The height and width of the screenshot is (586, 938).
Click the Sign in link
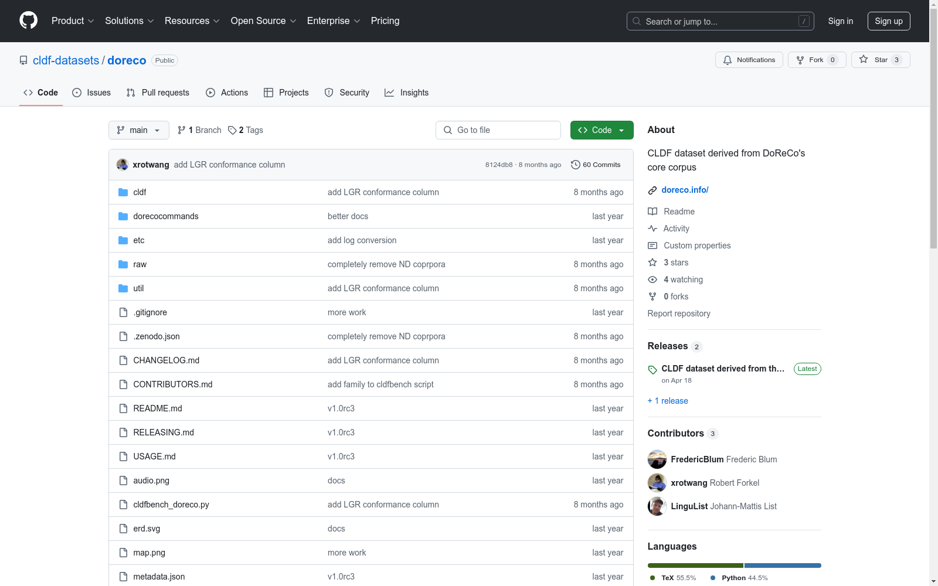click(x=841, y=21)
